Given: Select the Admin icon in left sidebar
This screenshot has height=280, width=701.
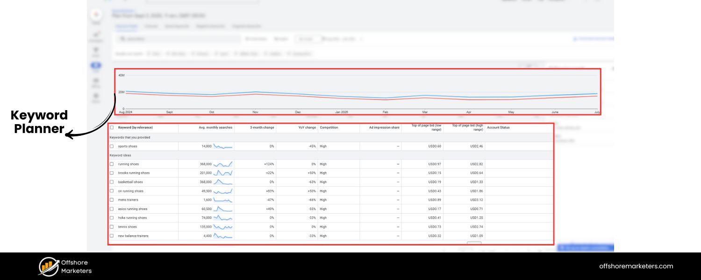Looking at the screenshot, I should [x=96, y=95].
